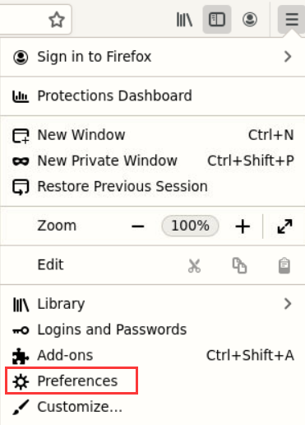Open the Library toolbar icon
Image resolution: width=305 pixels, height=425 pixels.
pyautogui.click(x=184, y=20)
